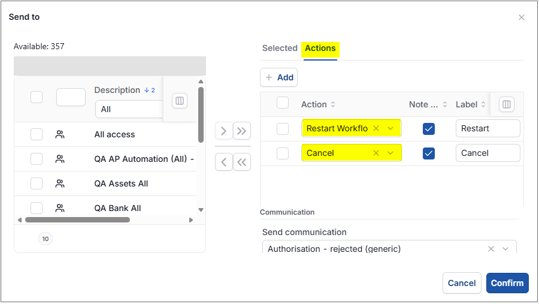
Task: Clear the Cancel action value
Action: pyautogui.click(x=376, y=153)
